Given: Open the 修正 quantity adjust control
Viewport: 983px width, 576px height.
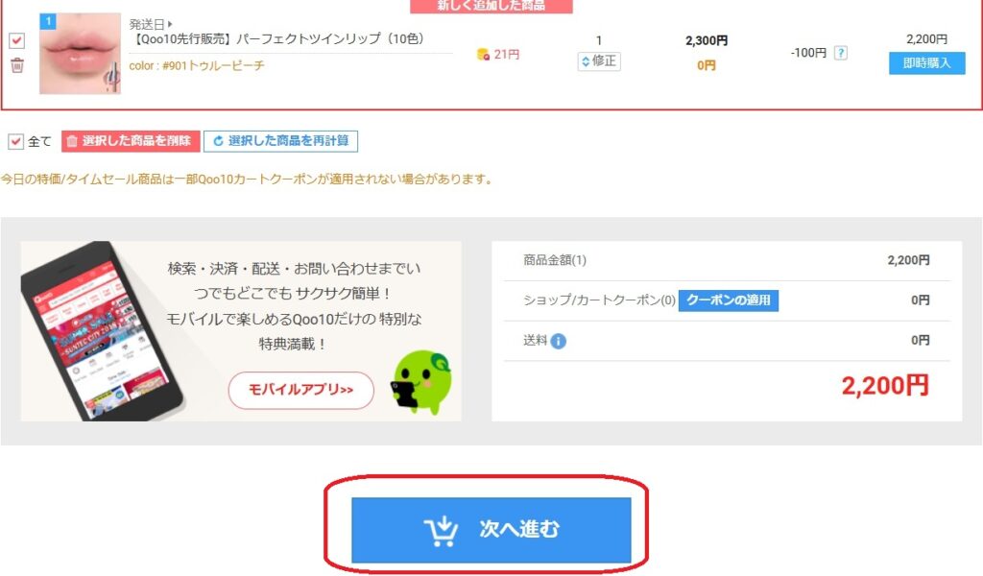Looking at the screenshot, I should pos(599,60).
